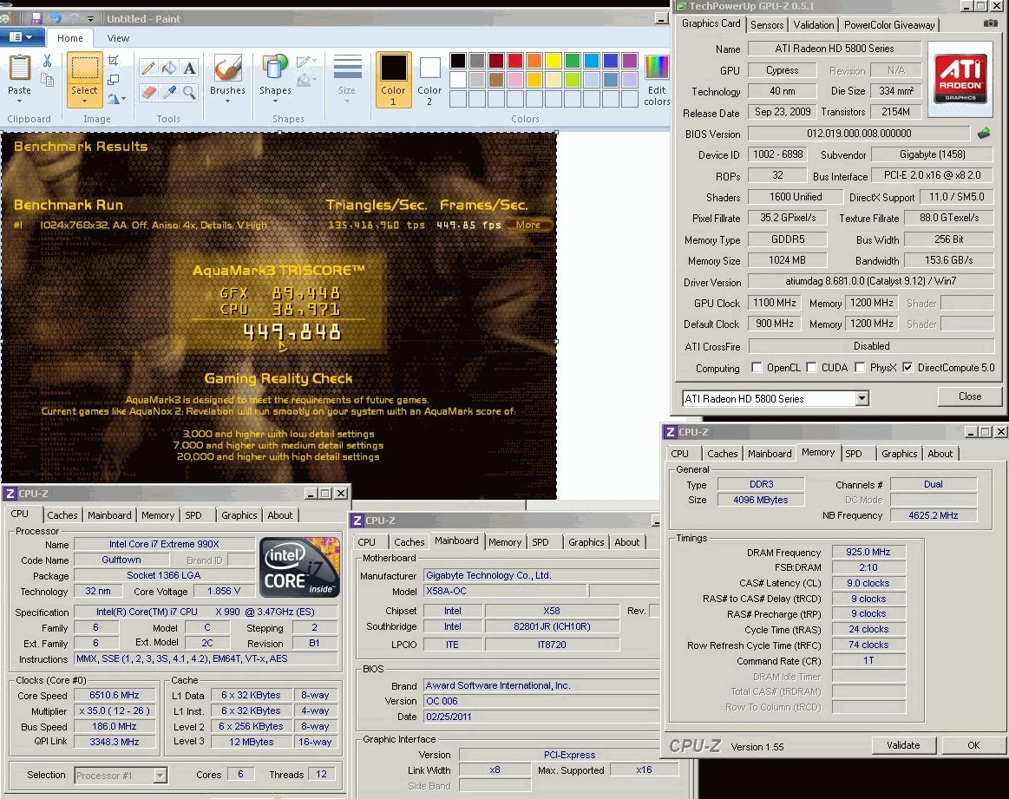Click the Save icon in Paint's quick access toolbar
The image size is (1009, 799).
[x=36, y=18]
